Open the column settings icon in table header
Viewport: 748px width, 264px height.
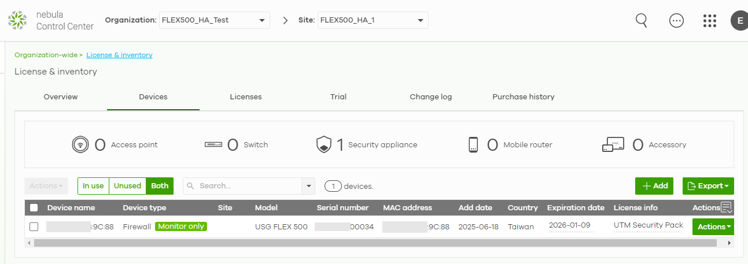pyautogui.click(x=727, y=207)
